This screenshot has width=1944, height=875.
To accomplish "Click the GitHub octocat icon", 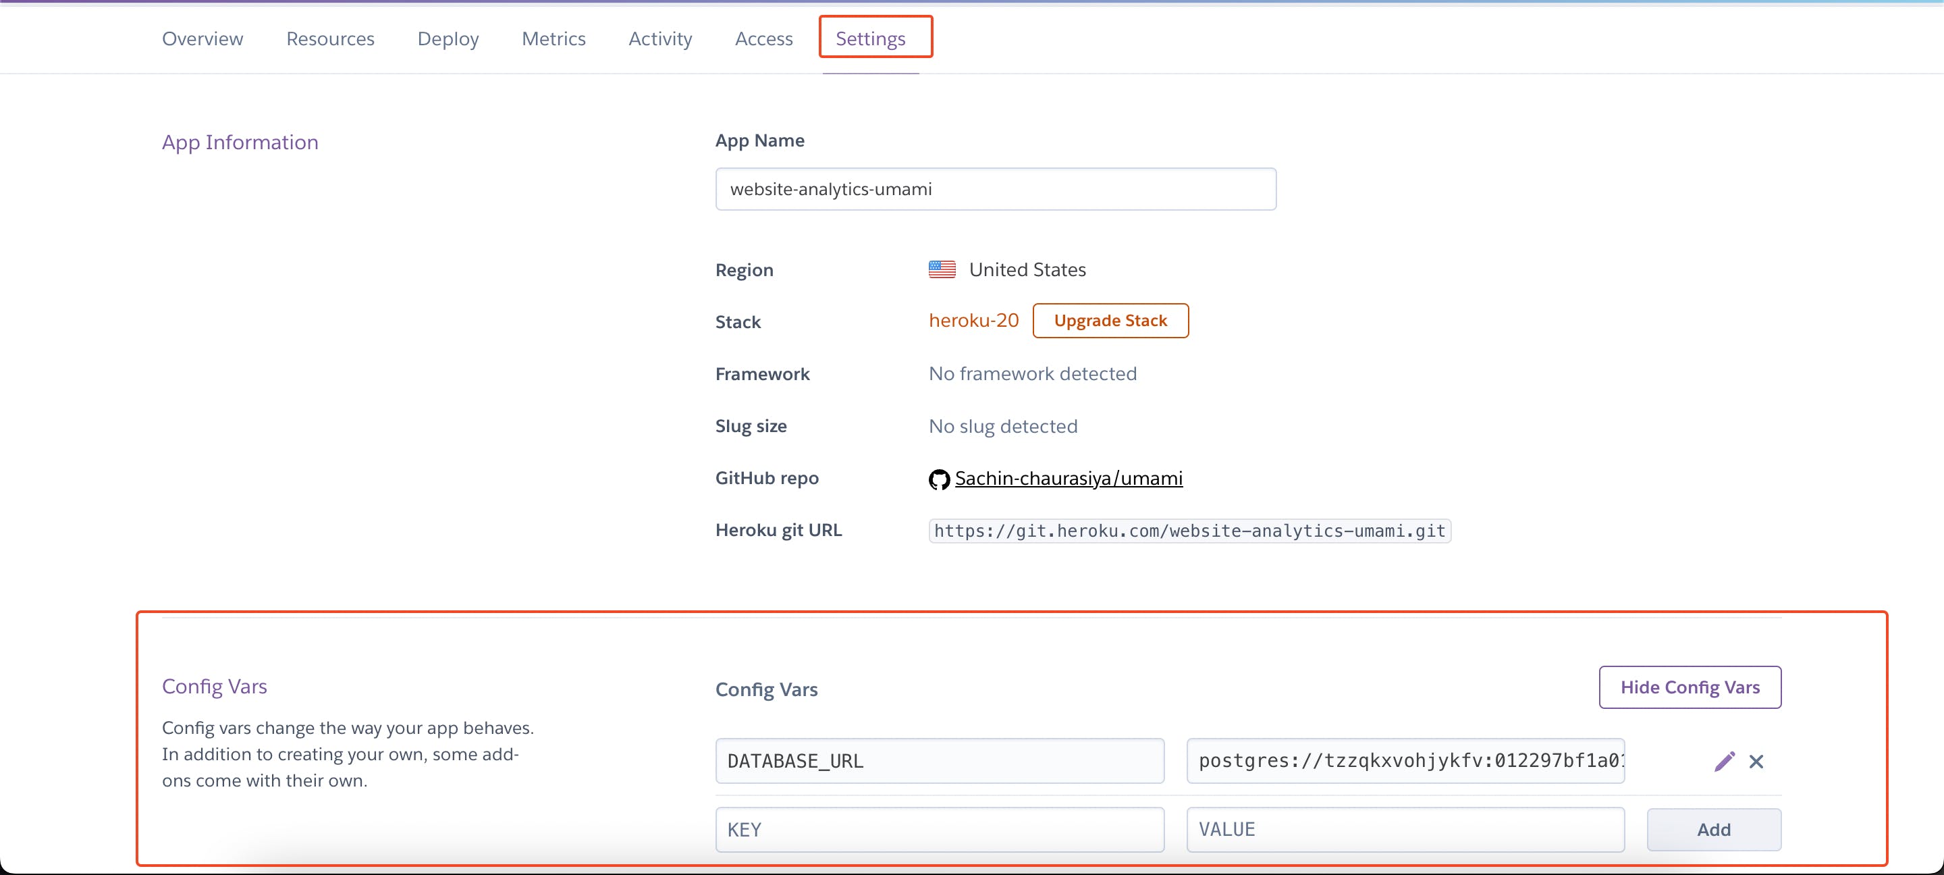I will click(x=939, y=479).
